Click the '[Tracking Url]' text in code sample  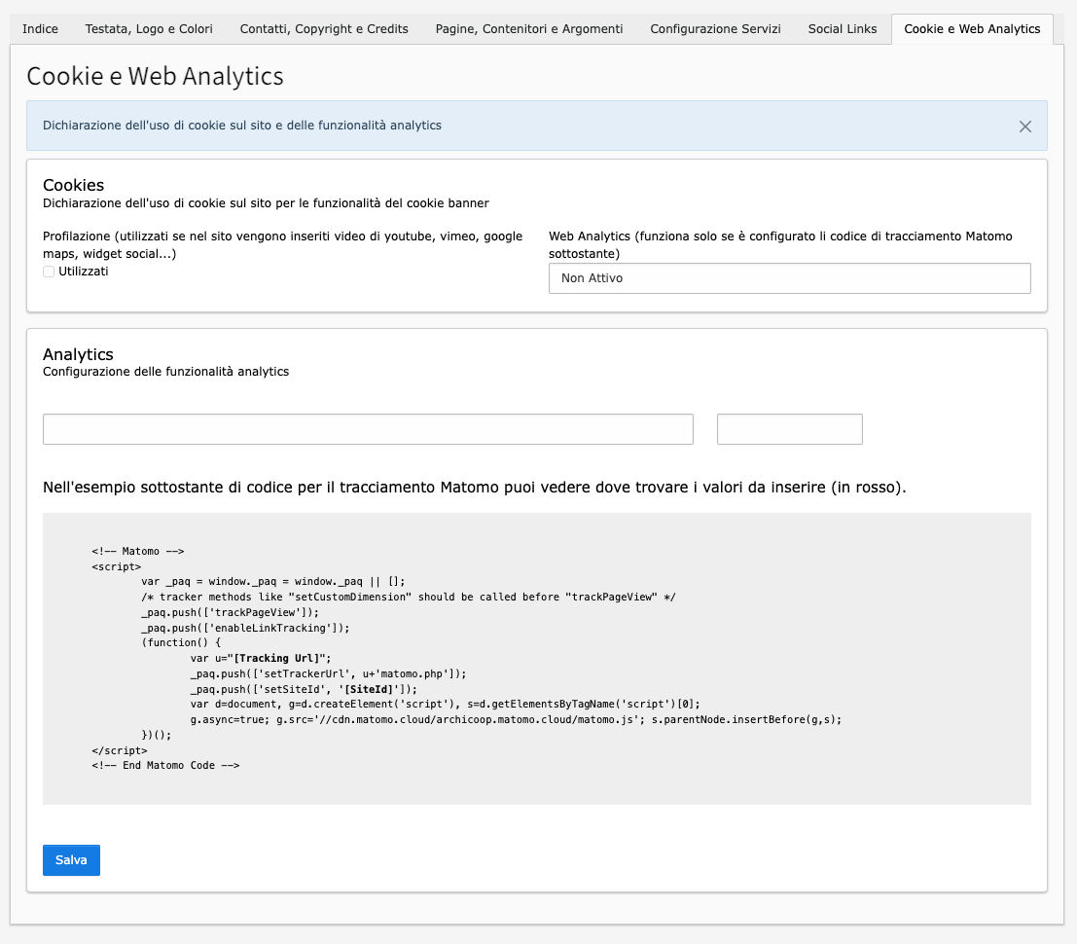click(276, 658)
